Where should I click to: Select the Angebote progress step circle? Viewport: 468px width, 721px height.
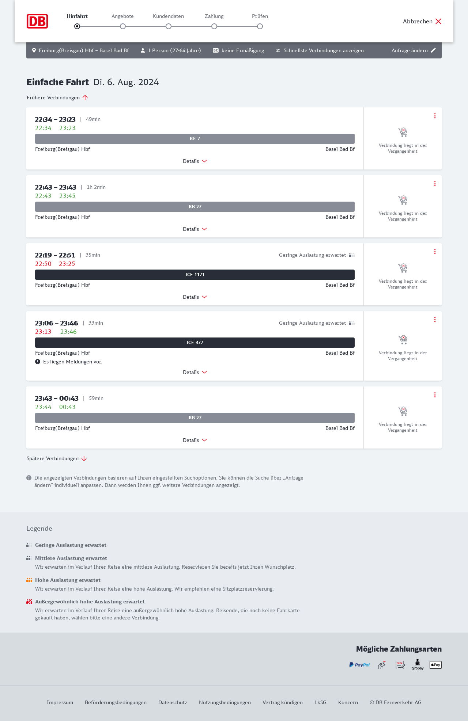point(123,26)
